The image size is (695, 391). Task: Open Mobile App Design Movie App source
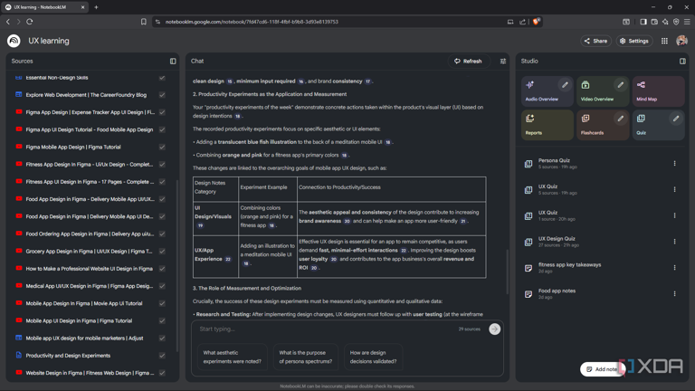point(84,303)
